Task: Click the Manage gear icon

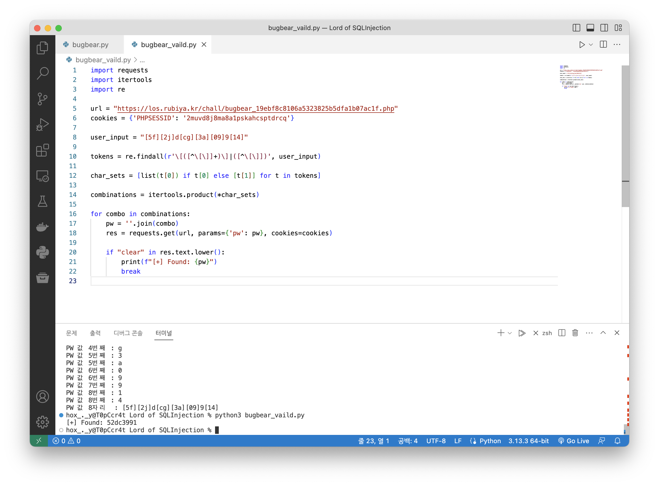Action: tap(42, 422)
